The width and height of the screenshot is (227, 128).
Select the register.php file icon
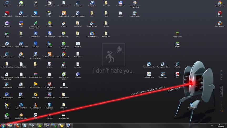pos(49,75)
